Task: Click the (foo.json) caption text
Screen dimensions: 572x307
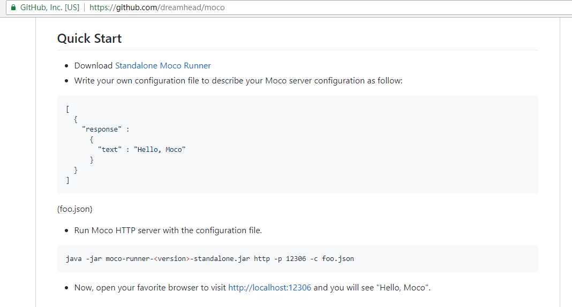Action: (x=75, y=209)
